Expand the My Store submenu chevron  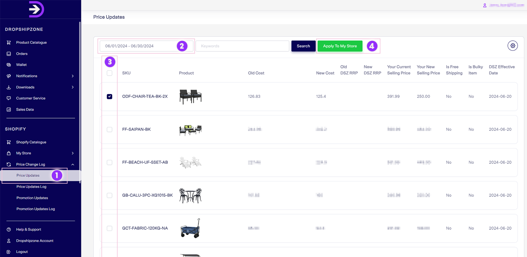(73, 153)
